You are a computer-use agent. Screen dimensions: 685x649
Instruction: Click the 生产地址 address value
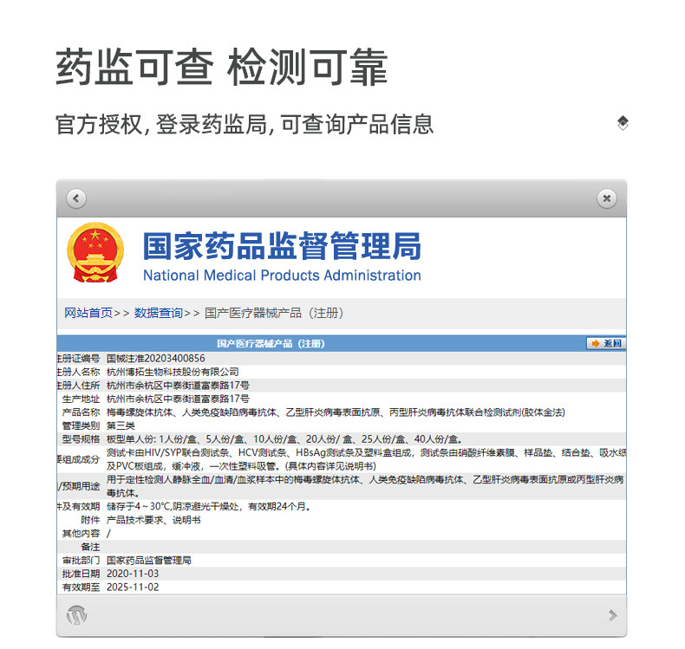tap(178, 399)
